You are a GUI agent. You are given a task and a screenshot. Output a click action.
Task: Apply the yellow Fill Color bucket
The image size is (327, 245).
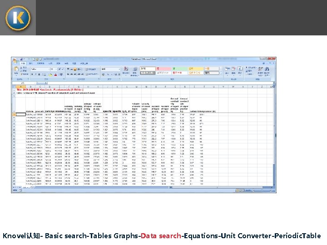click(50, 74)
